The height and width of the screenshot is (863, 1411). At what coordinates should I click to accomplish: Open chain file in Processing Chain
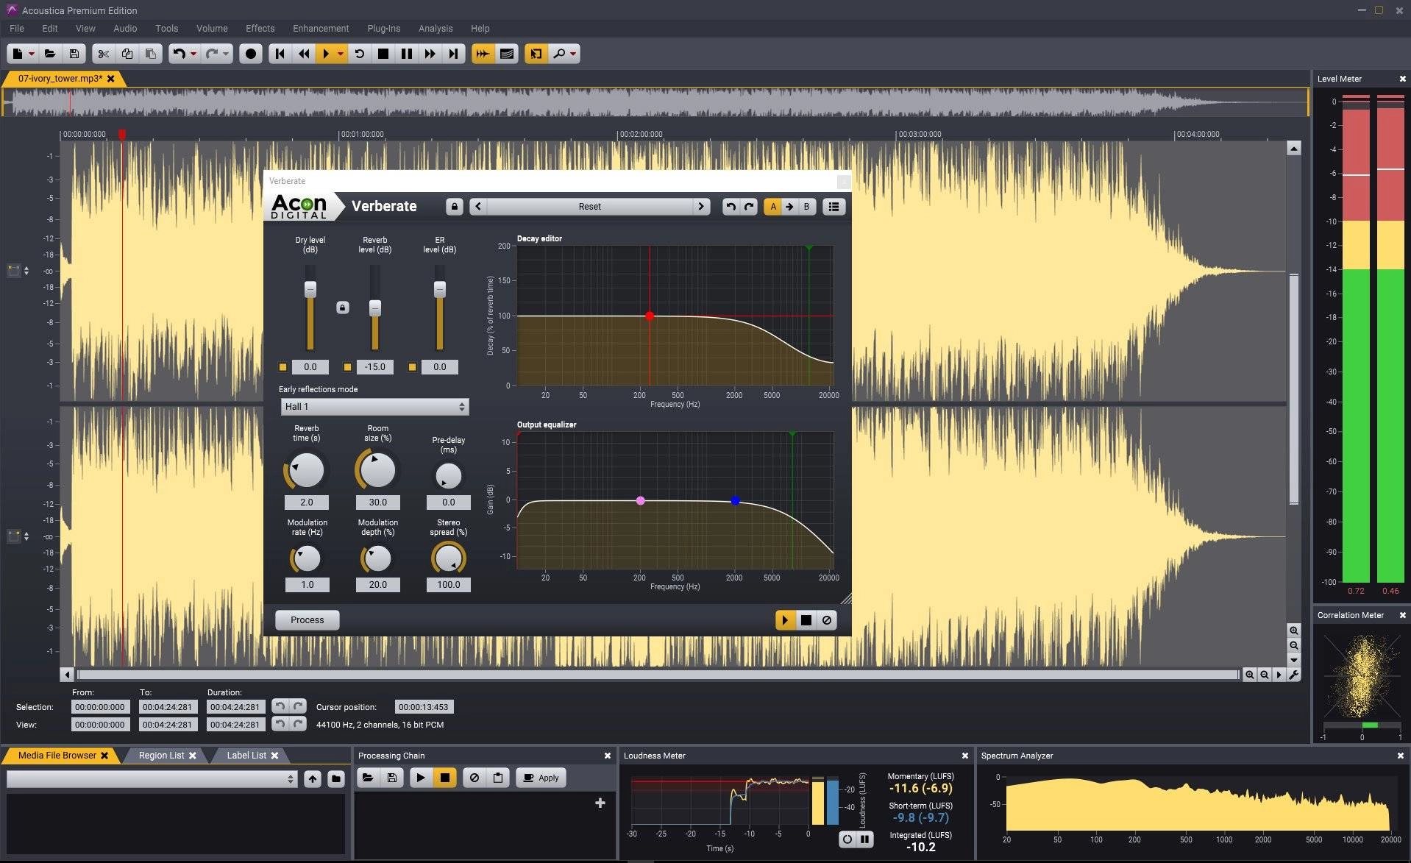coord(368,778)
